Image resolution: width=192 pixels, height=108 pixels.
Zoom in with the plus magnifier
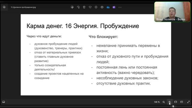coord(169,102)
